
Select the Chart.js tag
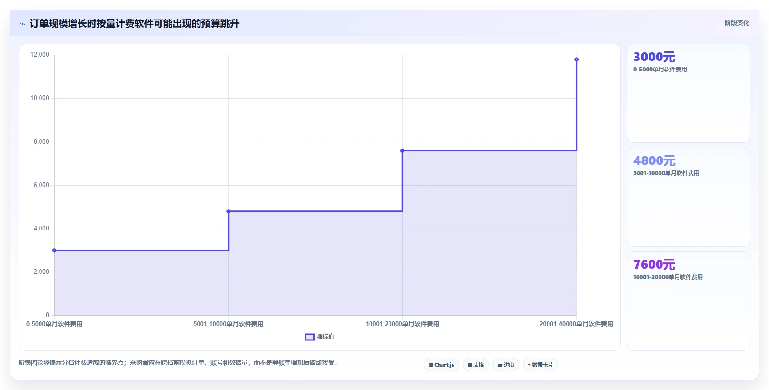click(x=441, y=365)
